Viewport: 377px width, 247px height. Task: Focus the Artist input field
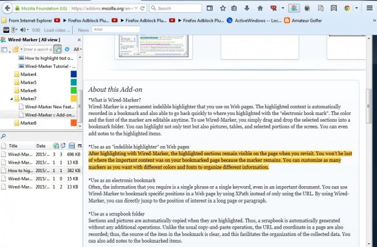click(116, 29)
